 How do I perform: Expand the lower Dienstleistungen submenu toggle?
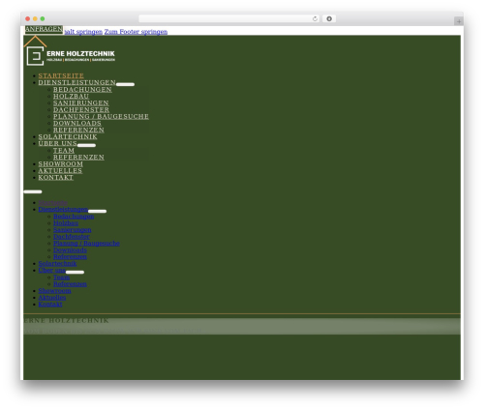click(x=97, y=211)
